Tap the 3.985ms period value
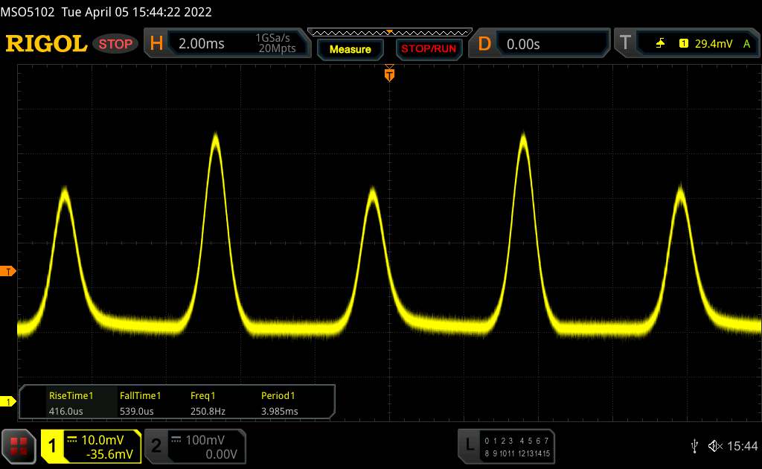The height and width of the screenshot is (469, 762). (x=280, y=411)
